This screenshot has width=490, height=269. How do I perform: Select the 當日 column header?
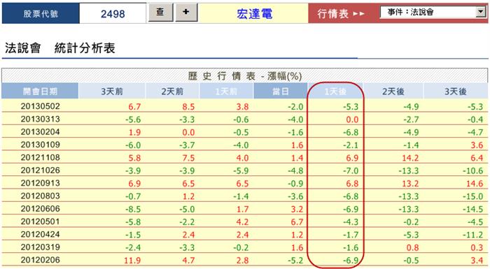coord(280,91)
